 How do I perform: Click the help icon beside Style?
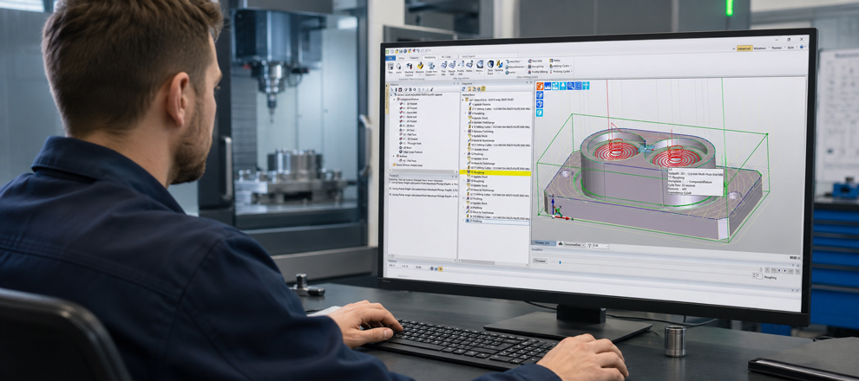[x=802, y=47]
